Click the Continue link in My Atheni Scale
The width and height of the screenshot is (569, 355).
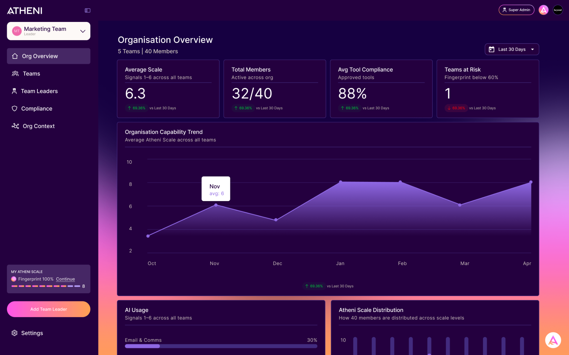(65, 279)
